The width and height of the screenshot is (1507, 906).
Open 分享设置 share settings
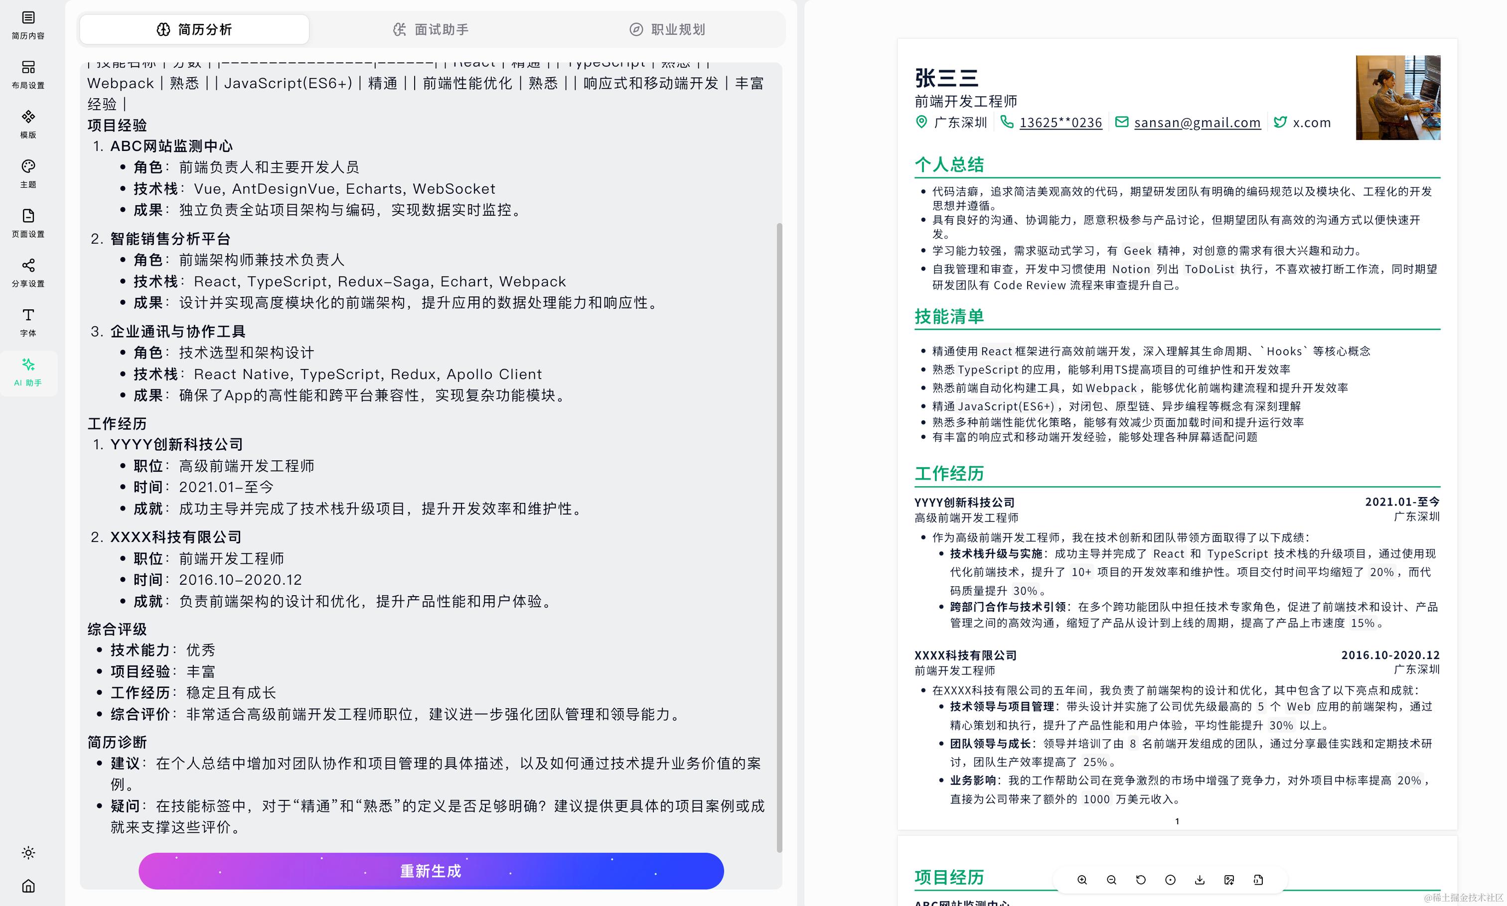28,271
